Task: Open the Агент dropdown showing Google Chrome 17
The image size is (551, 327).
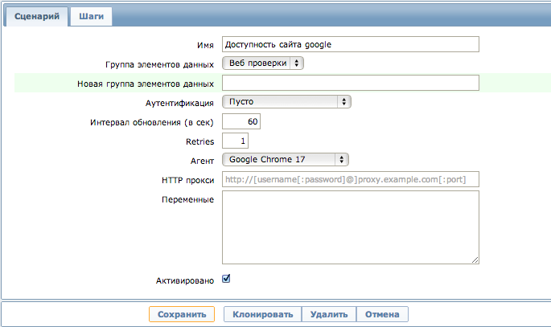Action: coord(286,160)
